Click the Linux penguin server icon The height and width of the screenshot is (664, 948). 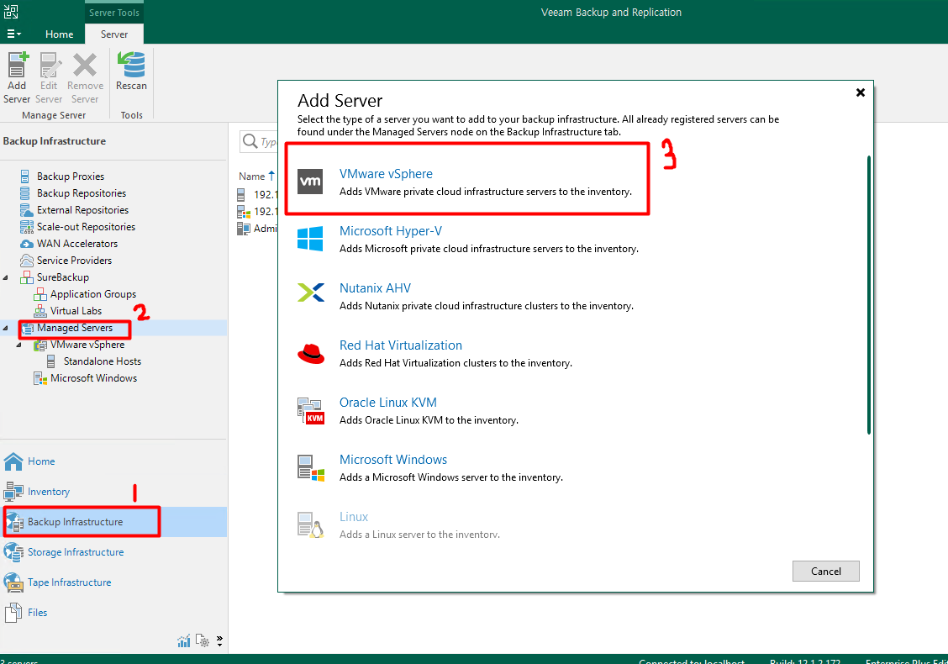pos(311,525)
